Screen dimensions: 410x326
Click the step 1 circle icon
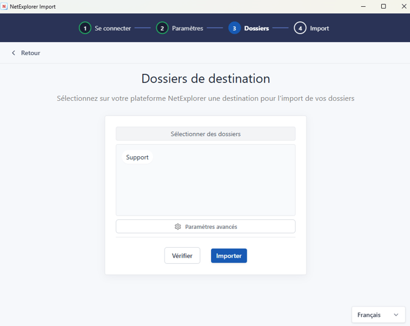pyautogui.click(x=85, y=28)
